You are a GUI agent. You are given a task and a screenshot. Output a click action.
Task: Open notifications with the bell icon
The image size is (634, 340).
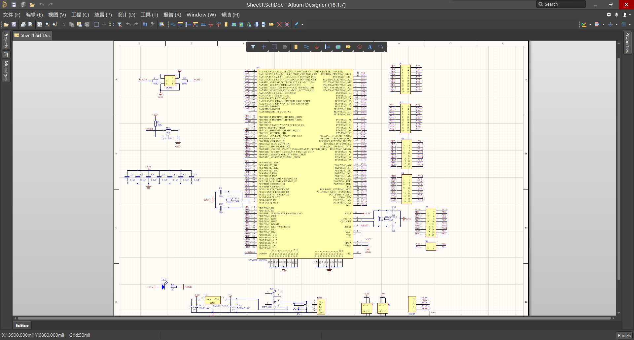[616, 15]
